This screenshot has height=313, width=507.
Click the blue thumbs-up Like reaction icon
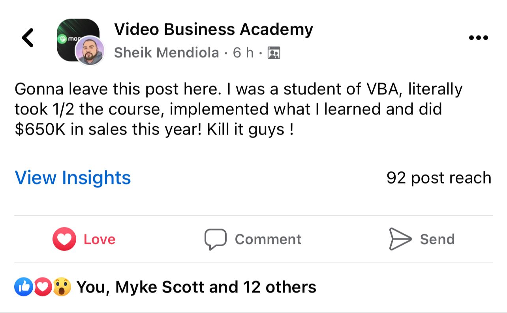coord(24,287)
